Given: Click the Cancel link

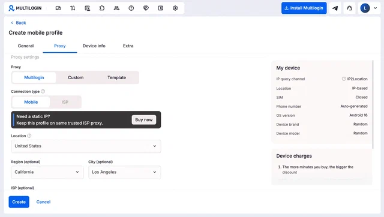Looking at the screenshot, I should (43, 202).
